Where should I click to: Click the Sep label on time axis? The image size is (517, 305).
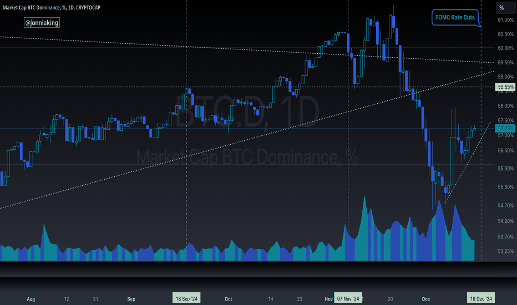pos(131,299)
